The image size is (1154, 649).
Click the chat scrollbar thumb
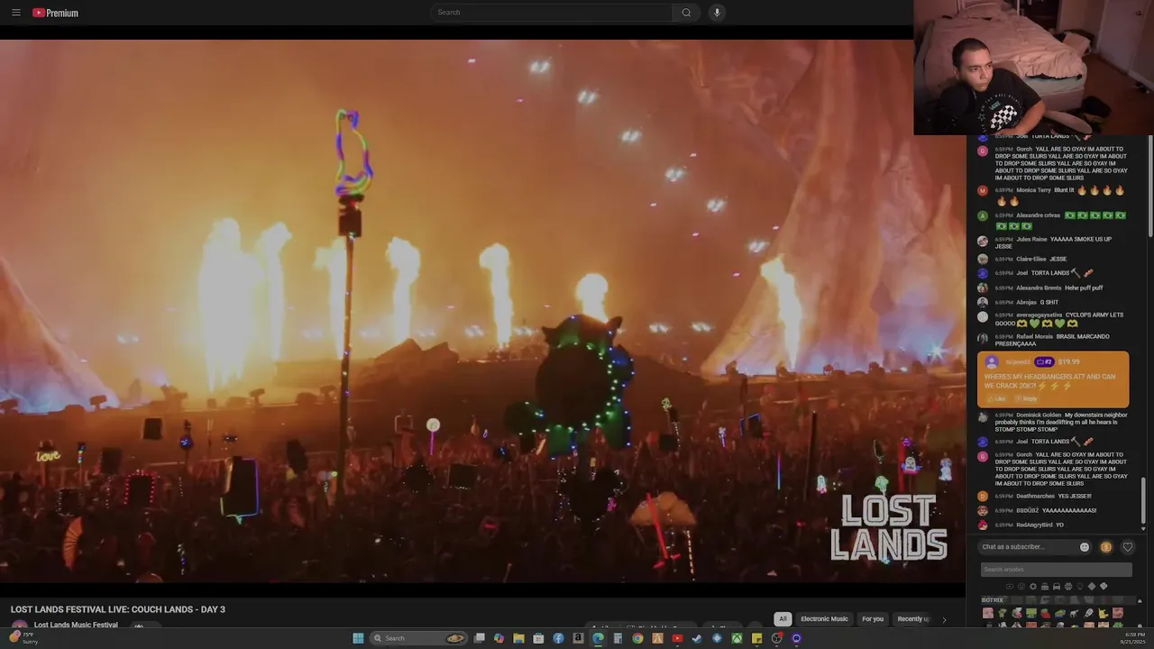click(x=1143, y=499)
